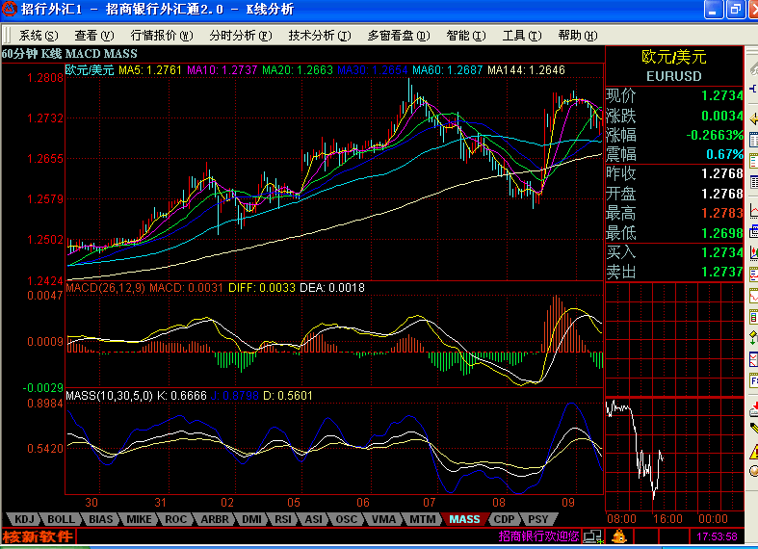Restore down the application window
Image resolution: width=758 pixels, height=549 pixels.
click(735, 10)
